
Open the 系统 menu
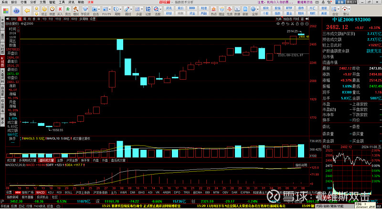pos(5,2)
